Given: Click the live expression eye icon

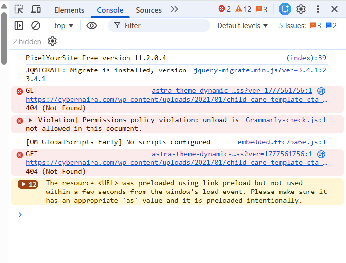Looking at the screenshot, I should point(91,26).
